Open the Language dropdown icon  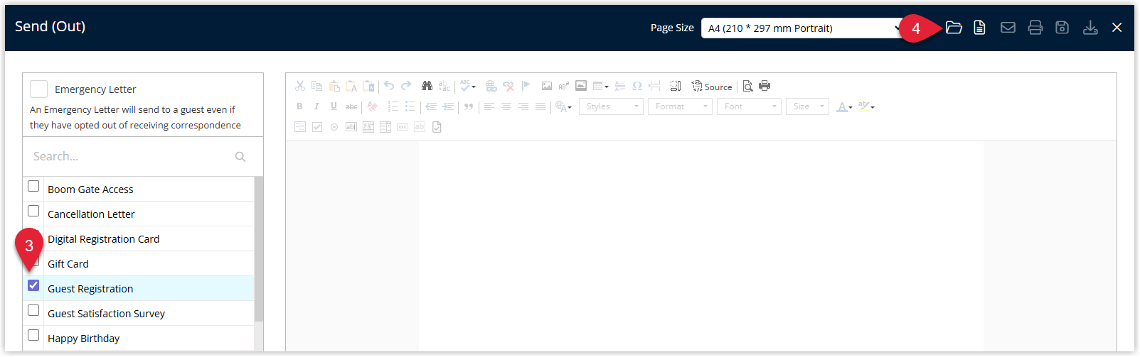coord(563,106)
